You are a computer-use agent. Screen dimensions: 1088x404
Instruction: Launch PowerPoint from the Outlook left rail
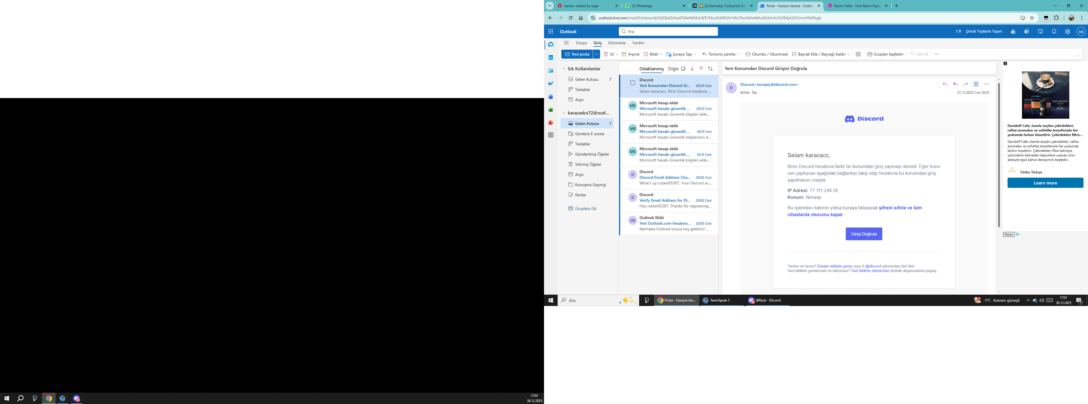(x=551, y=122)
